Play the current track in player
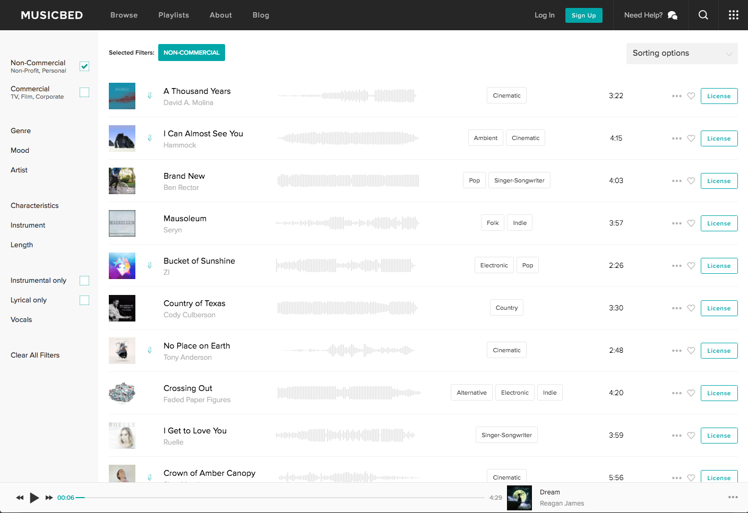This screenshot has width=748, height=513. (35, 498)
